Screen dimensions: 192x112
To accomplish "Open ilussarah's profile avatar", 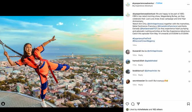I will tap(128, 52).
